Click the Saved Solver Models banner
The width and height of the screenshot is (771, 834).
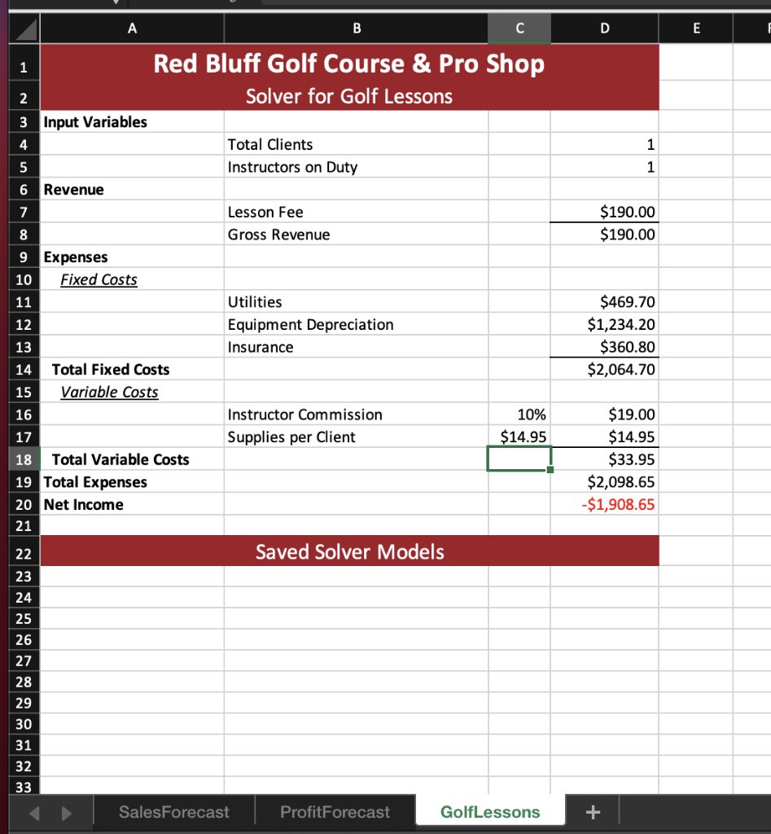point(349,551)
